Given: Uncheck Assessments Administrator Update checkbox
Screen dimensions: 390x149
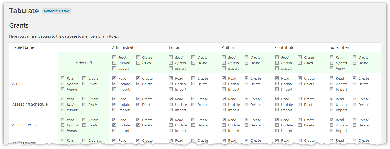Looking at the screenshot, I should point(114,125).
